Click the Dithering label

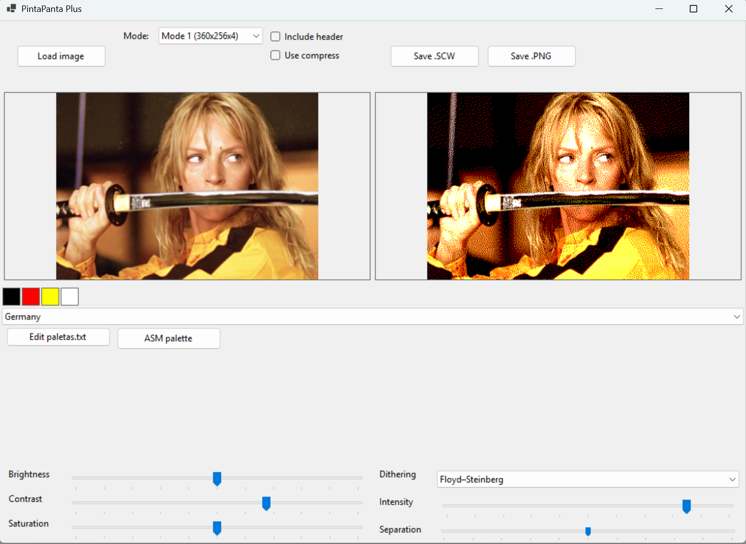(398, 474)
